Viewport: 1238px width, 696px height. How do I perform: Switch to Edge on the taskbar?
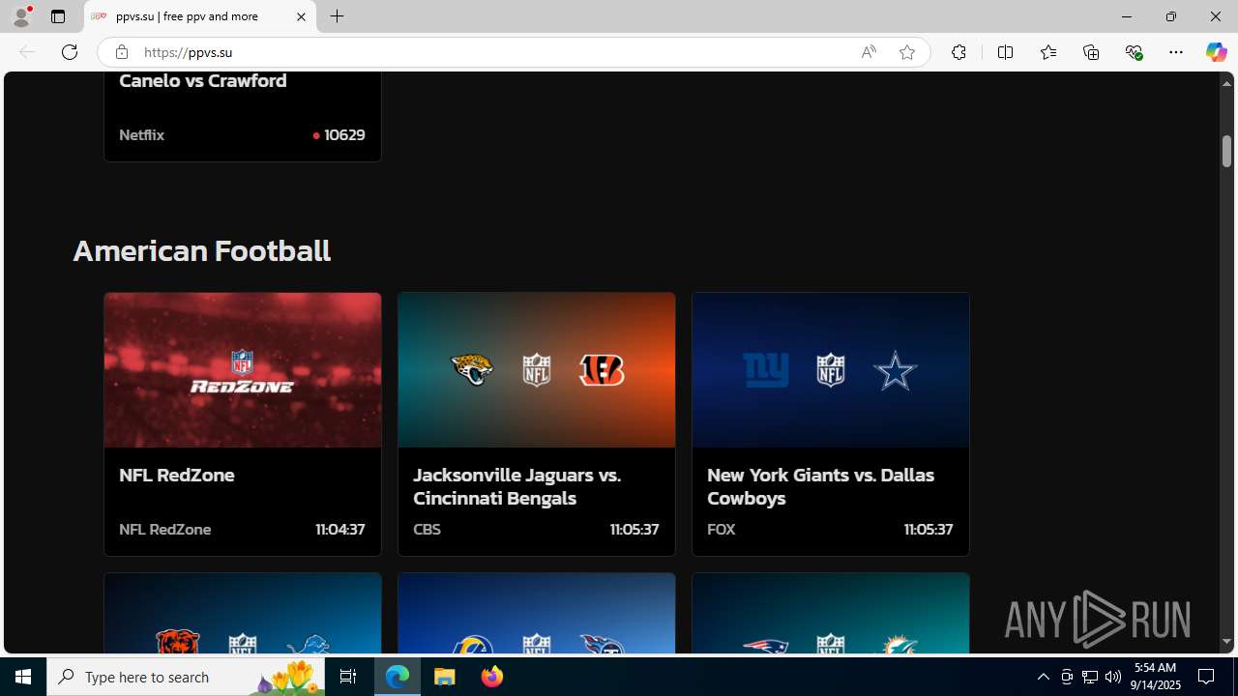point(398,677)
